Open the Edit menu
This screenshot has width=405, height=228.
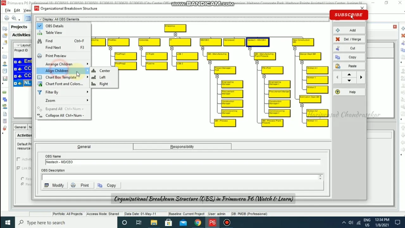coord(17,10)
